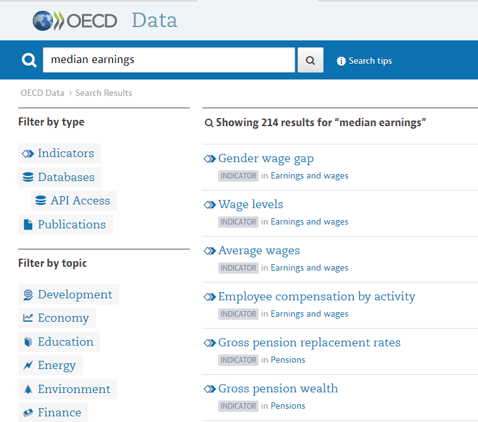
Task: Click the white magnifier icon left of search box
Action: [x=29, y=60]
